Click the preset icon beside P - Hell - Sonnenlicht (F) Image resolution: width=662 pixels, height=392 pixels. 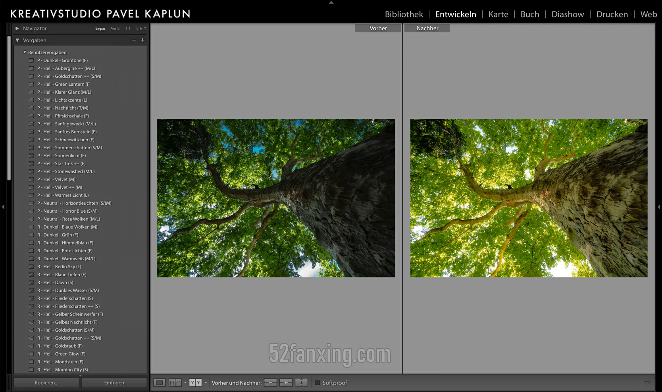(x=31, y=156)
